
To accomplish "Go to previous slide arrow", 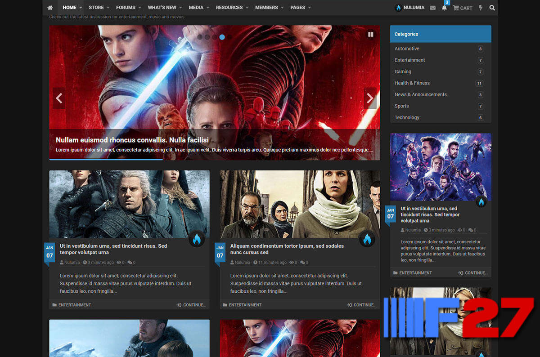I will coord(59,98).
